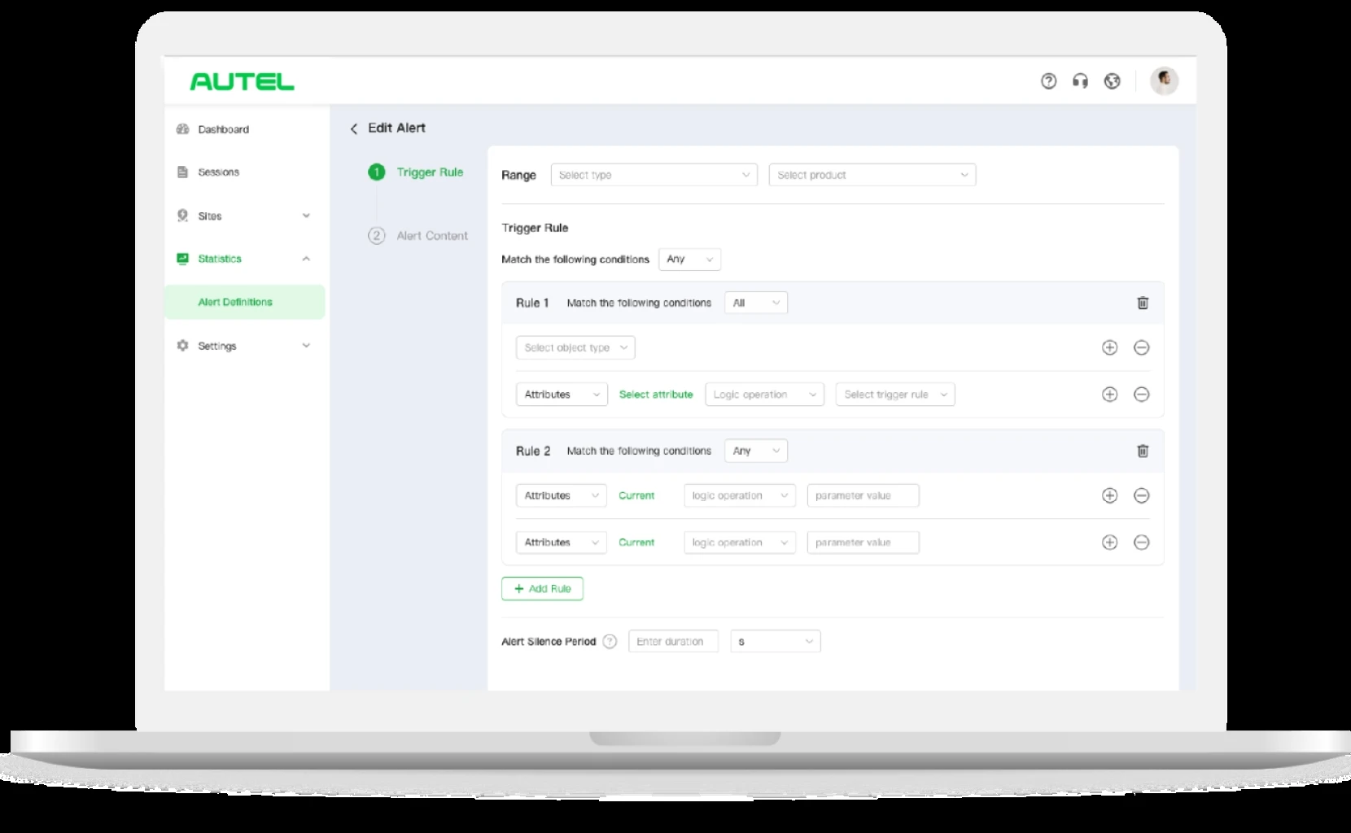Go to the Alert Content step

pyautogui.click(x=432, y=236)
